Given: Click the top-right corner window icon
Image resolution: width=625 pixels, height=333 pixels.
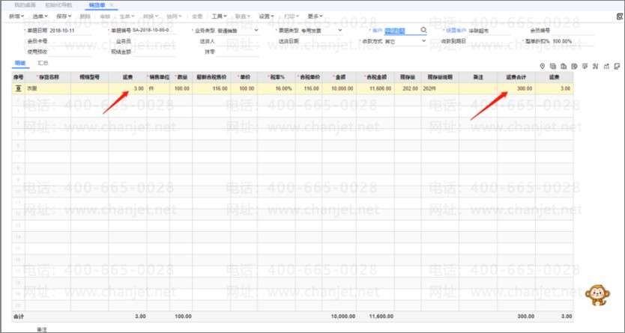Looking at the screenshot, I should [618, 15].
